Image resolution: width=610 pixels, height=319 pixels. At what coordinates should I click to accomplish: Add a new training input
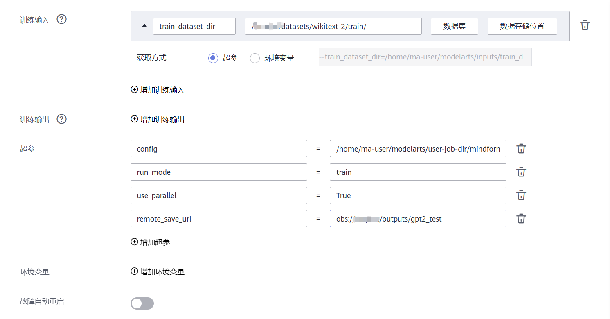click(x=158, y=90)
